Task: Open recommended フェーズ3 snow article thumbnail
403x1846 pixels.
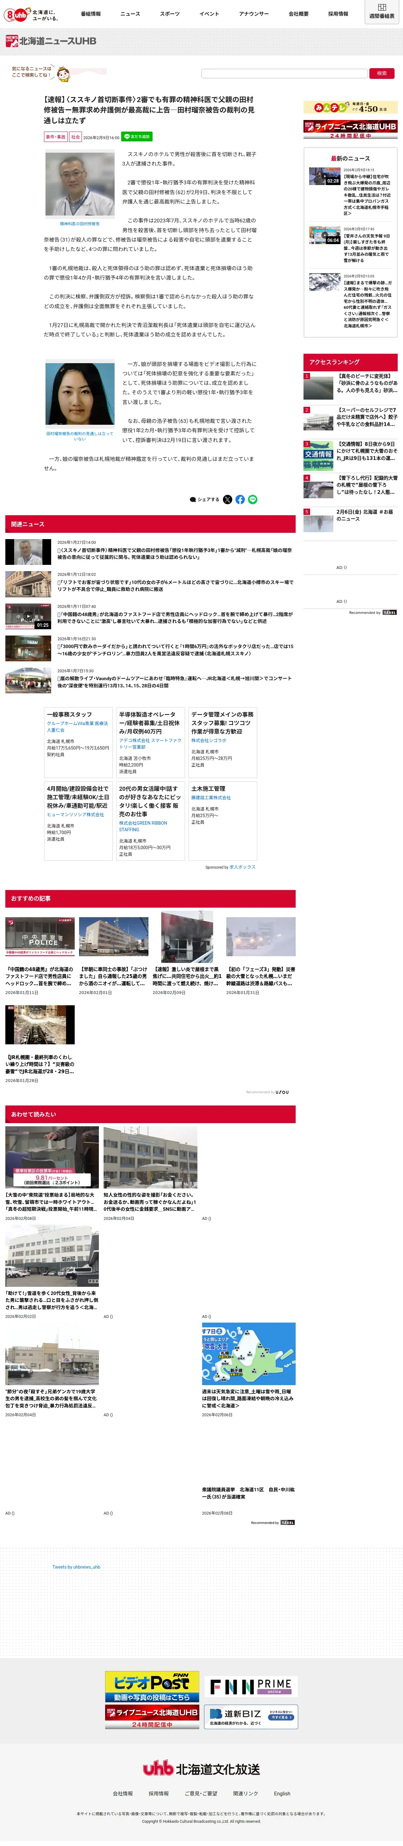Action: click(x=261, y=936)
